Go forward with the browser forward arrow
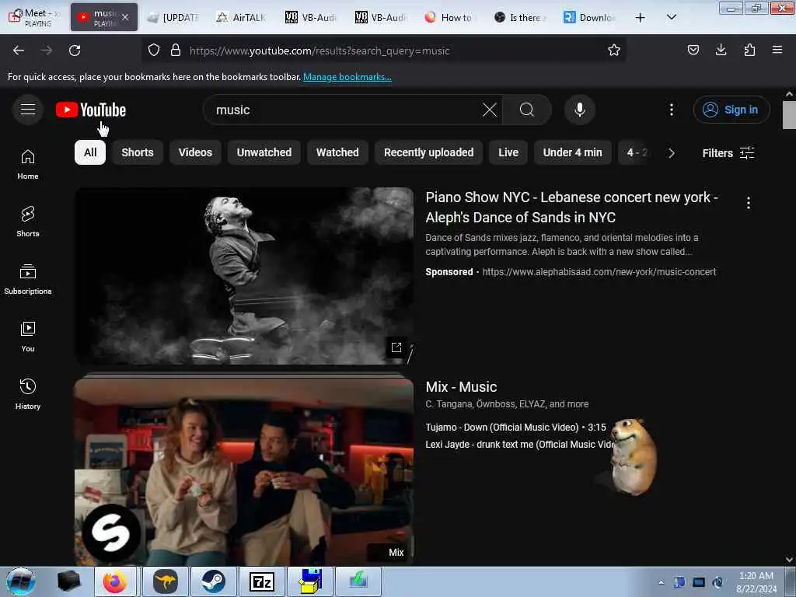Image resolution: width=796 pixels, height=597 pixels. (x=46, y=51)
